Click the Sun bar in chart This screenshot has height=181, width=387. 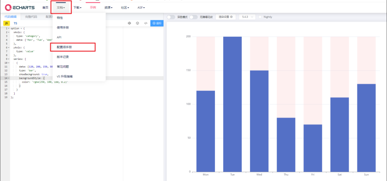366,128
